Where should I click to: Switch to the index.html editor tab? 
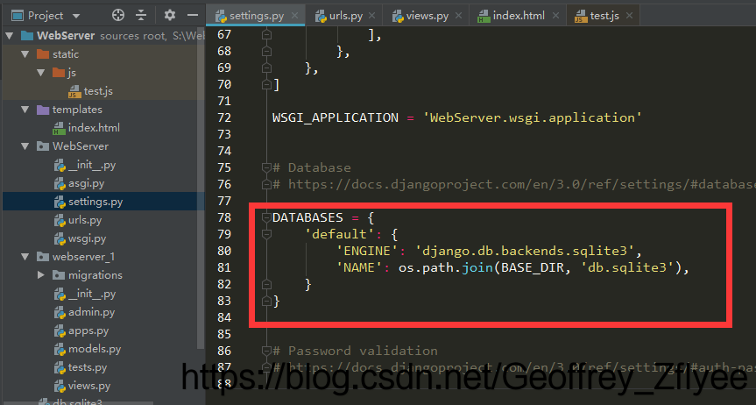click(x=519, y=16)
